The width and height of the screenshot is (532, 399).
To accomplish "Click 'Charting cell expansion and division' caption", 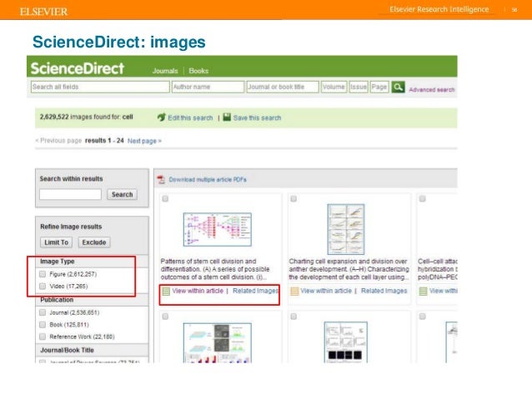I will 349,269.
